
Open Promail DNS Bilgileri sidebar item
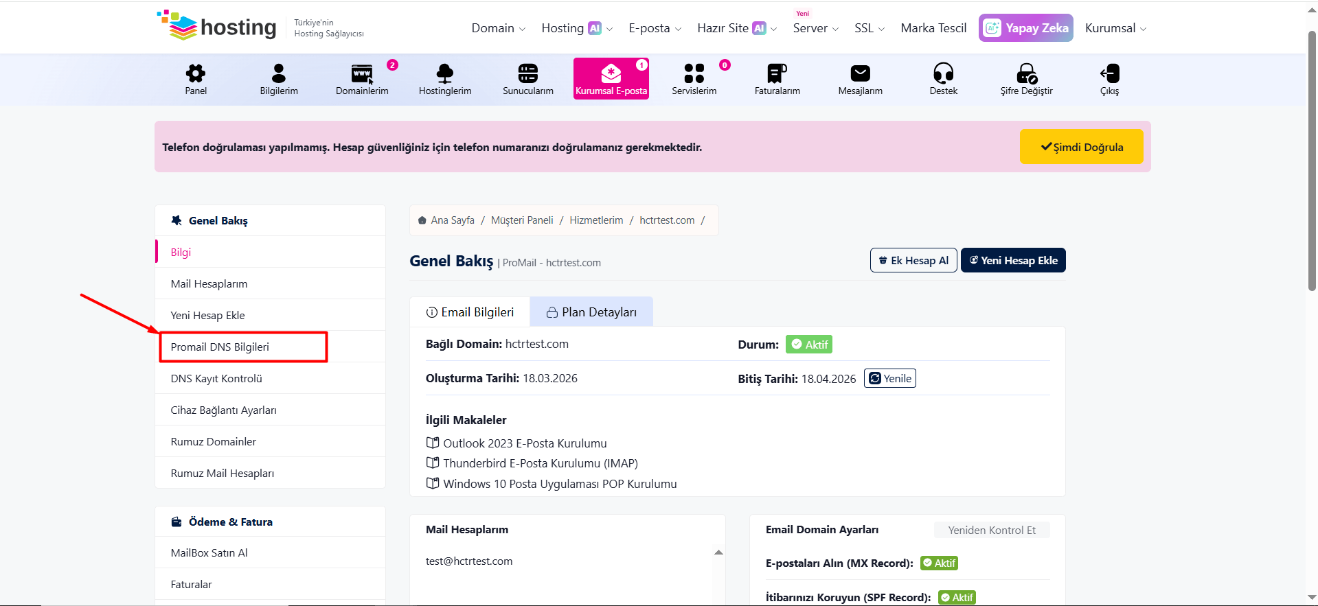click(x=270, y=347)
